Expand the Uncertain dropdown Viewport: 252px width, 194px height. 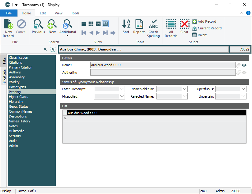pos(243,96)
